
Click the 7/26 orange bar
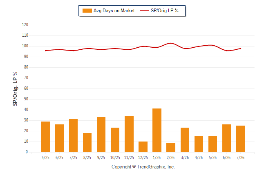pyautogui.click(x=240, y=139)
